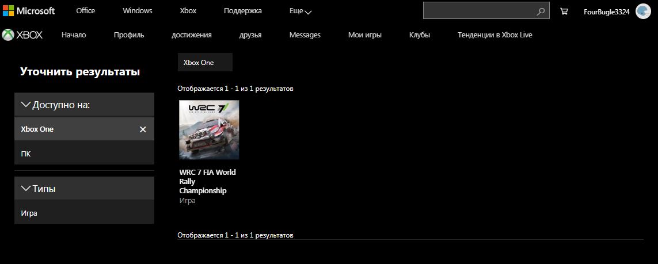Open the Windows link
The image size is (658, 264).
(x=137, y=11)
